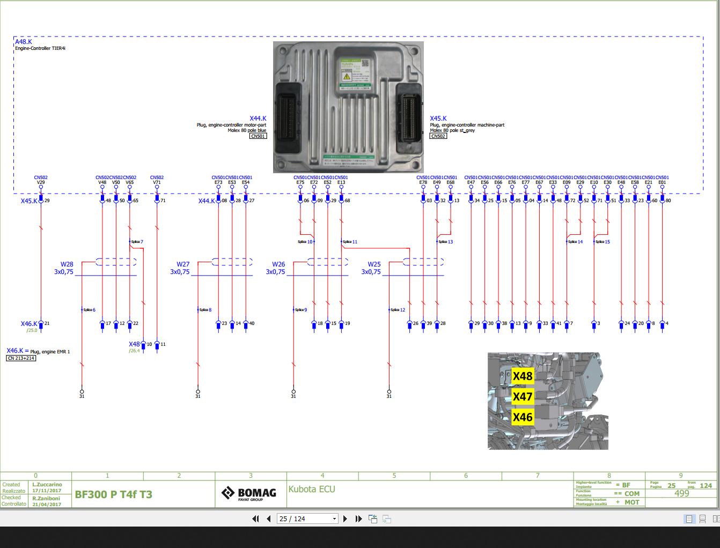Advance to the next page

pyautogui.click(x=345, y=519)
